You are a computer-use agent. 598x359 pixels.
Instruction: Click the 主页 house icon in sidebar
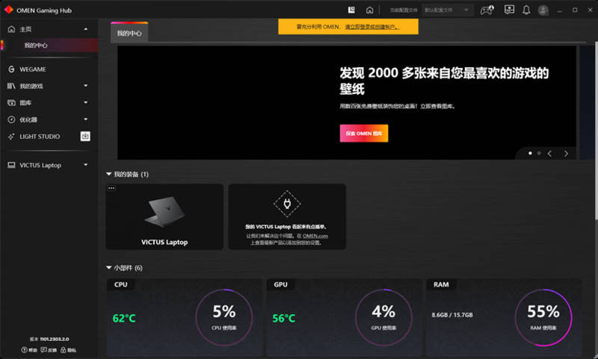pyautogui.click(x=11, y=29)
